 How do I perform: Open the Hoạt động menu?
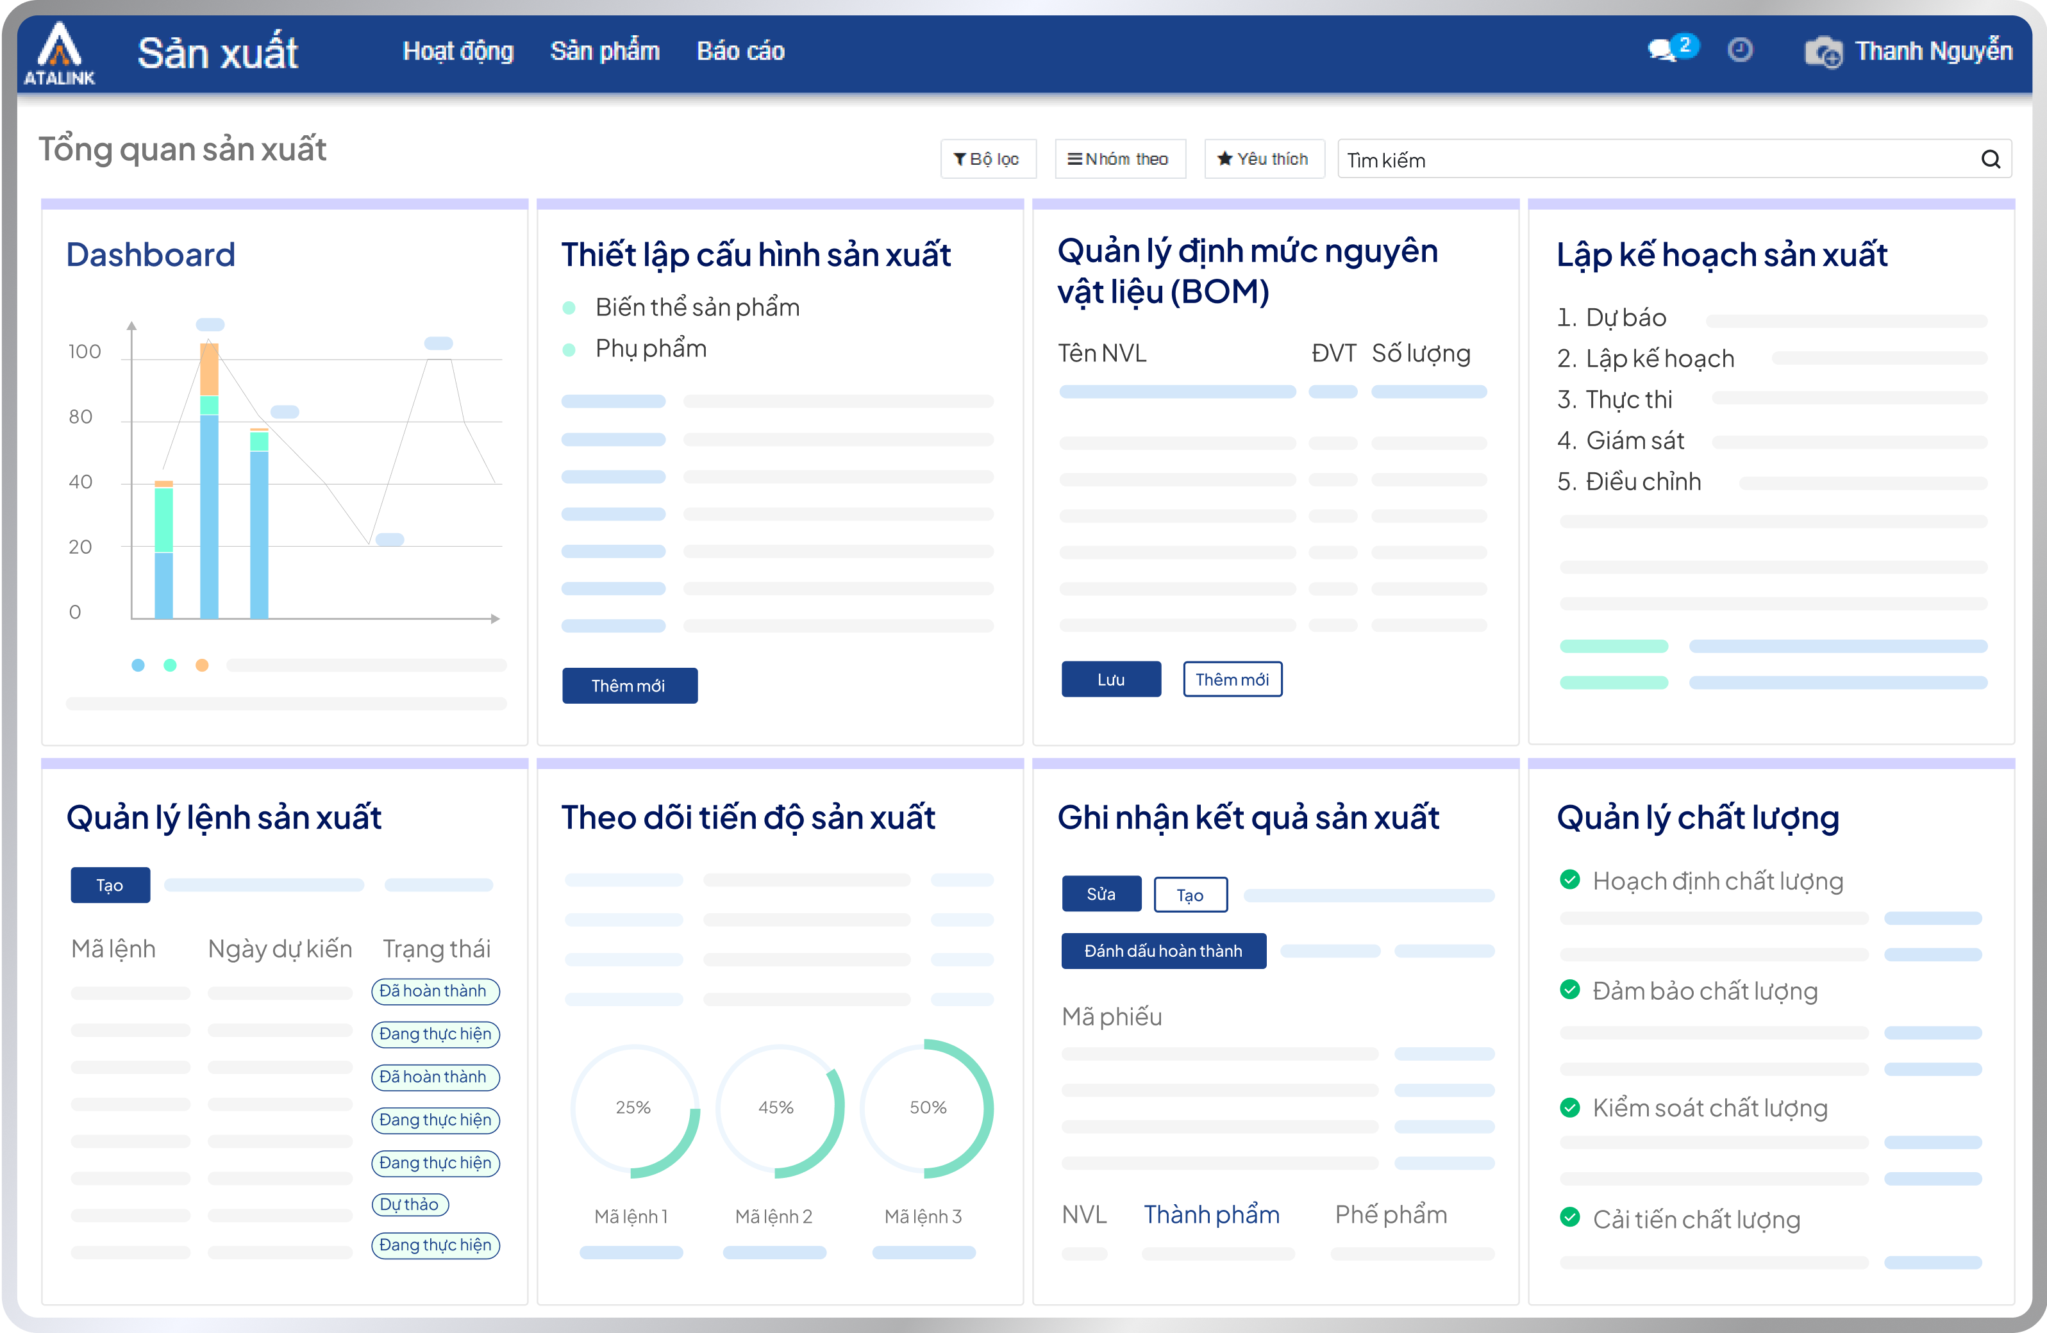(458, 52)
